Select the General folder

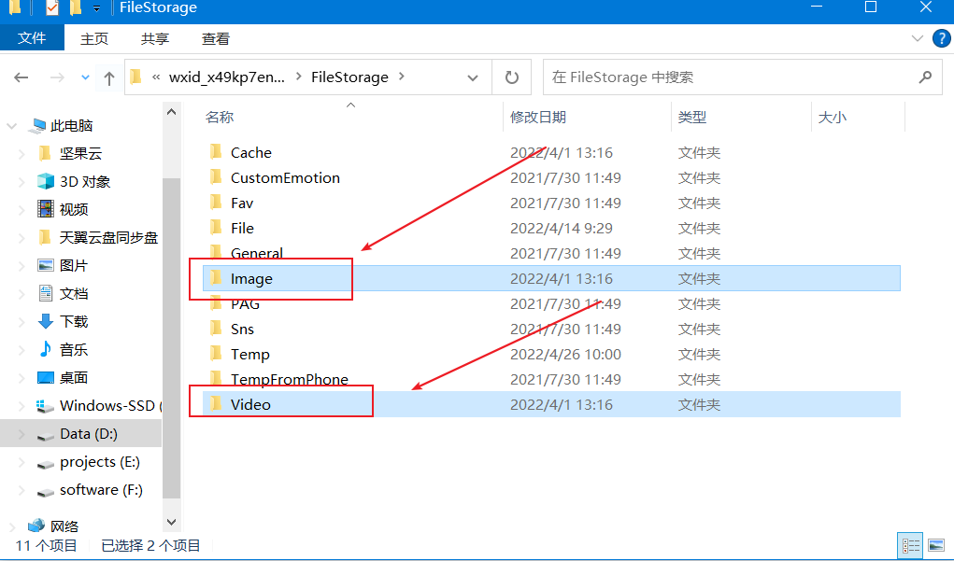257,253
